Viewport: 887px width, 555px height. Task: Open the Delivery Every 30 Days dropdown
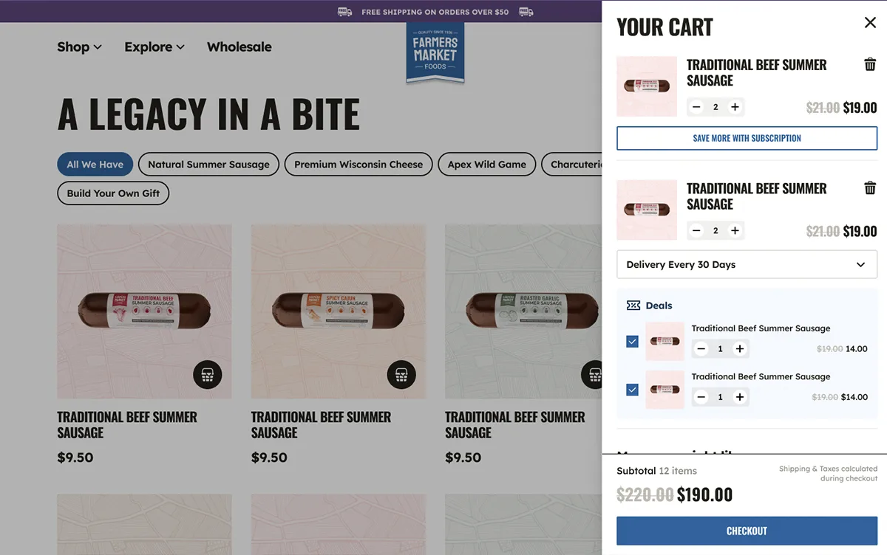(x=747, y=264)
